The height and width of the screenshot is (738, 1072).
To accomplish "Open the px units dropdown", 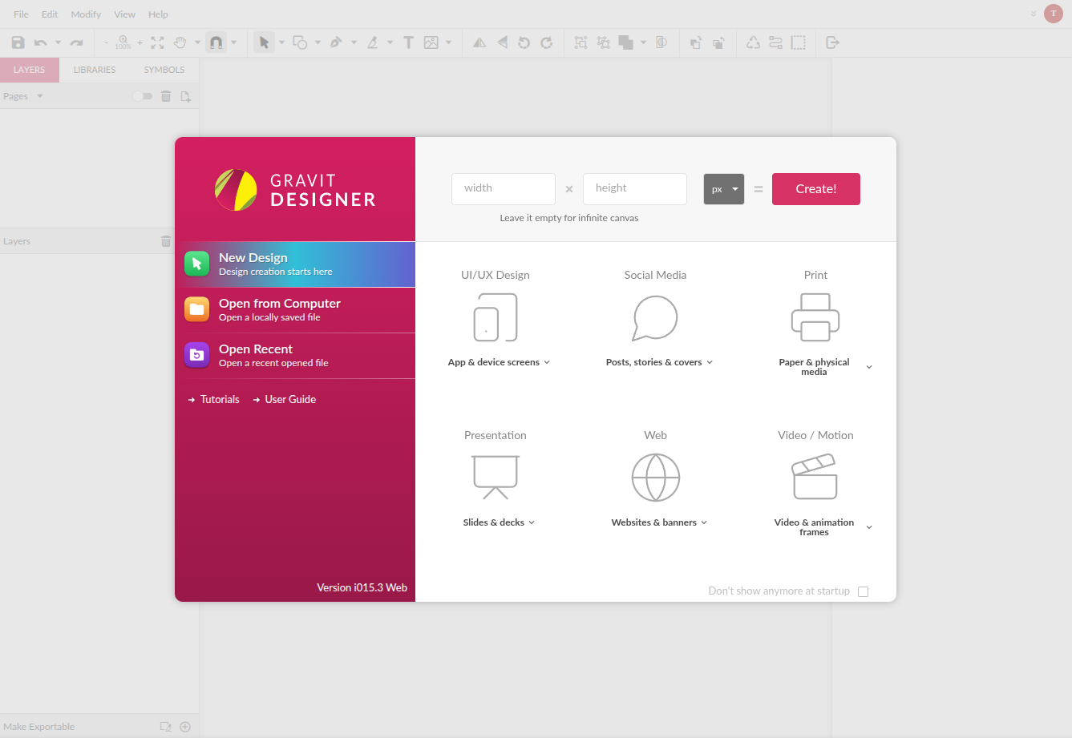I will (x=724, y=189).
